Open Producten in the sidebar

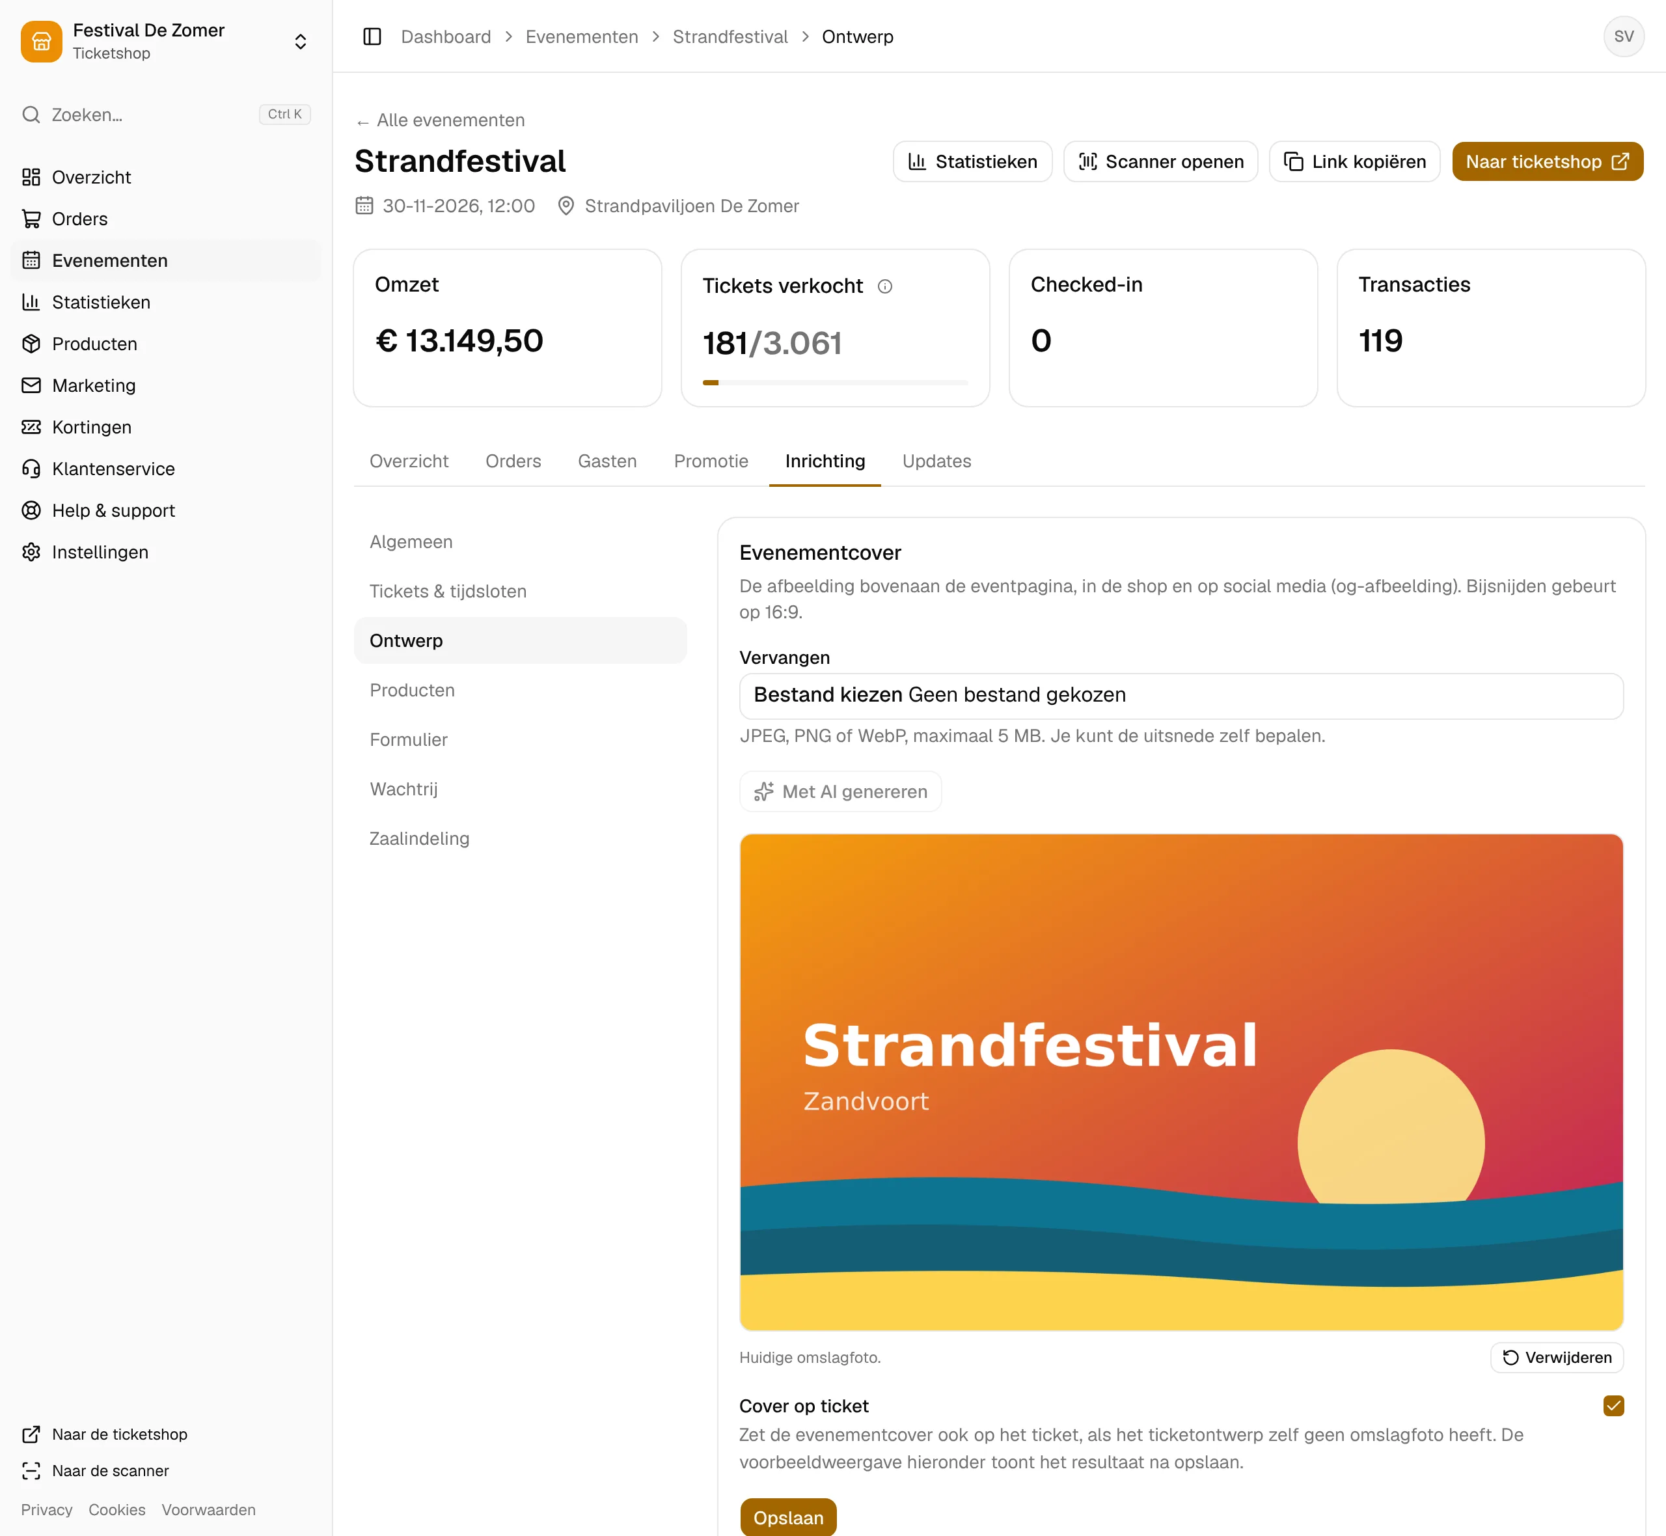tap(166, 343)
